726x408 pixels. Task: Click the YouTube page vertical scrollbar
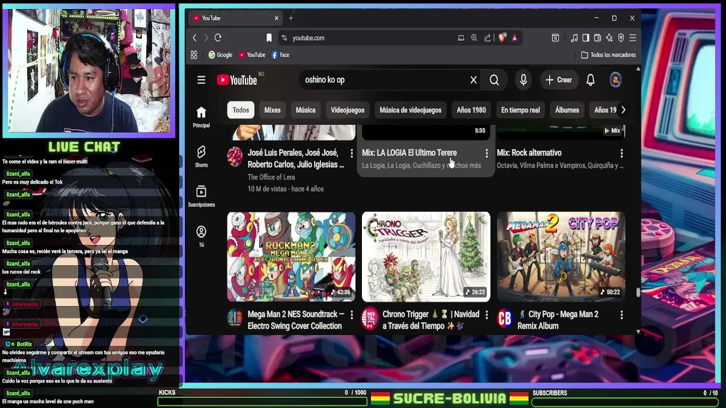[x=638, y=292]
